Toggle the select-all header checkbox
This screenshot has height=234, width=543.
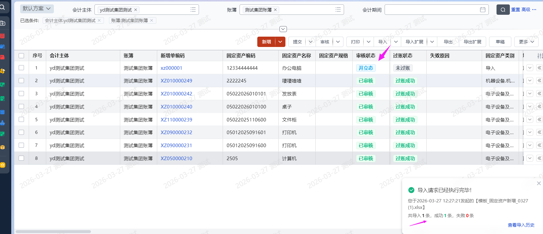21,56
